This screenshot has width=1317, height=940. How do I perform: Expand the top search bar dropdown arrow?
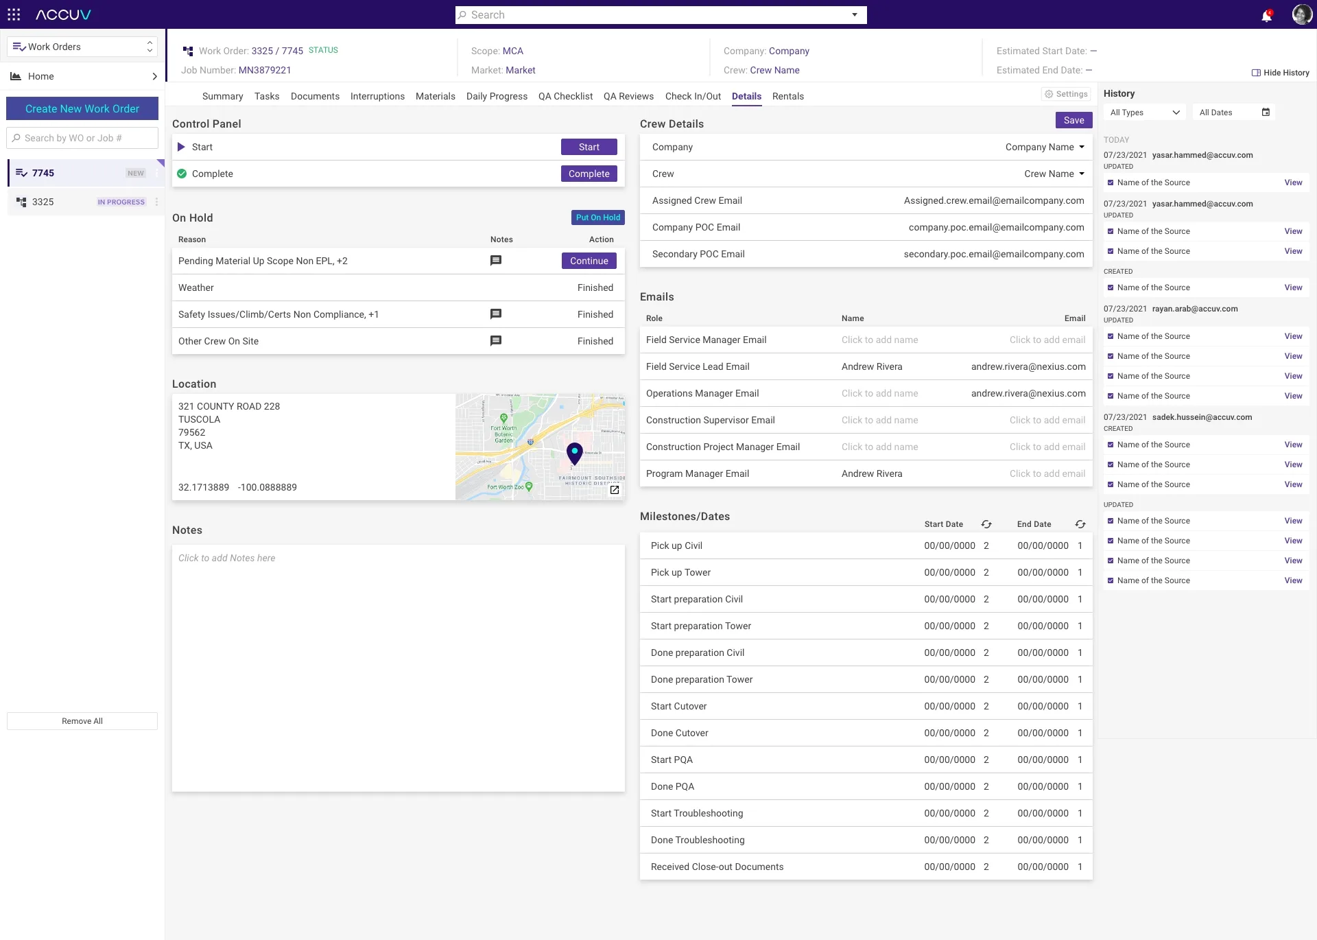click(855, 15)
